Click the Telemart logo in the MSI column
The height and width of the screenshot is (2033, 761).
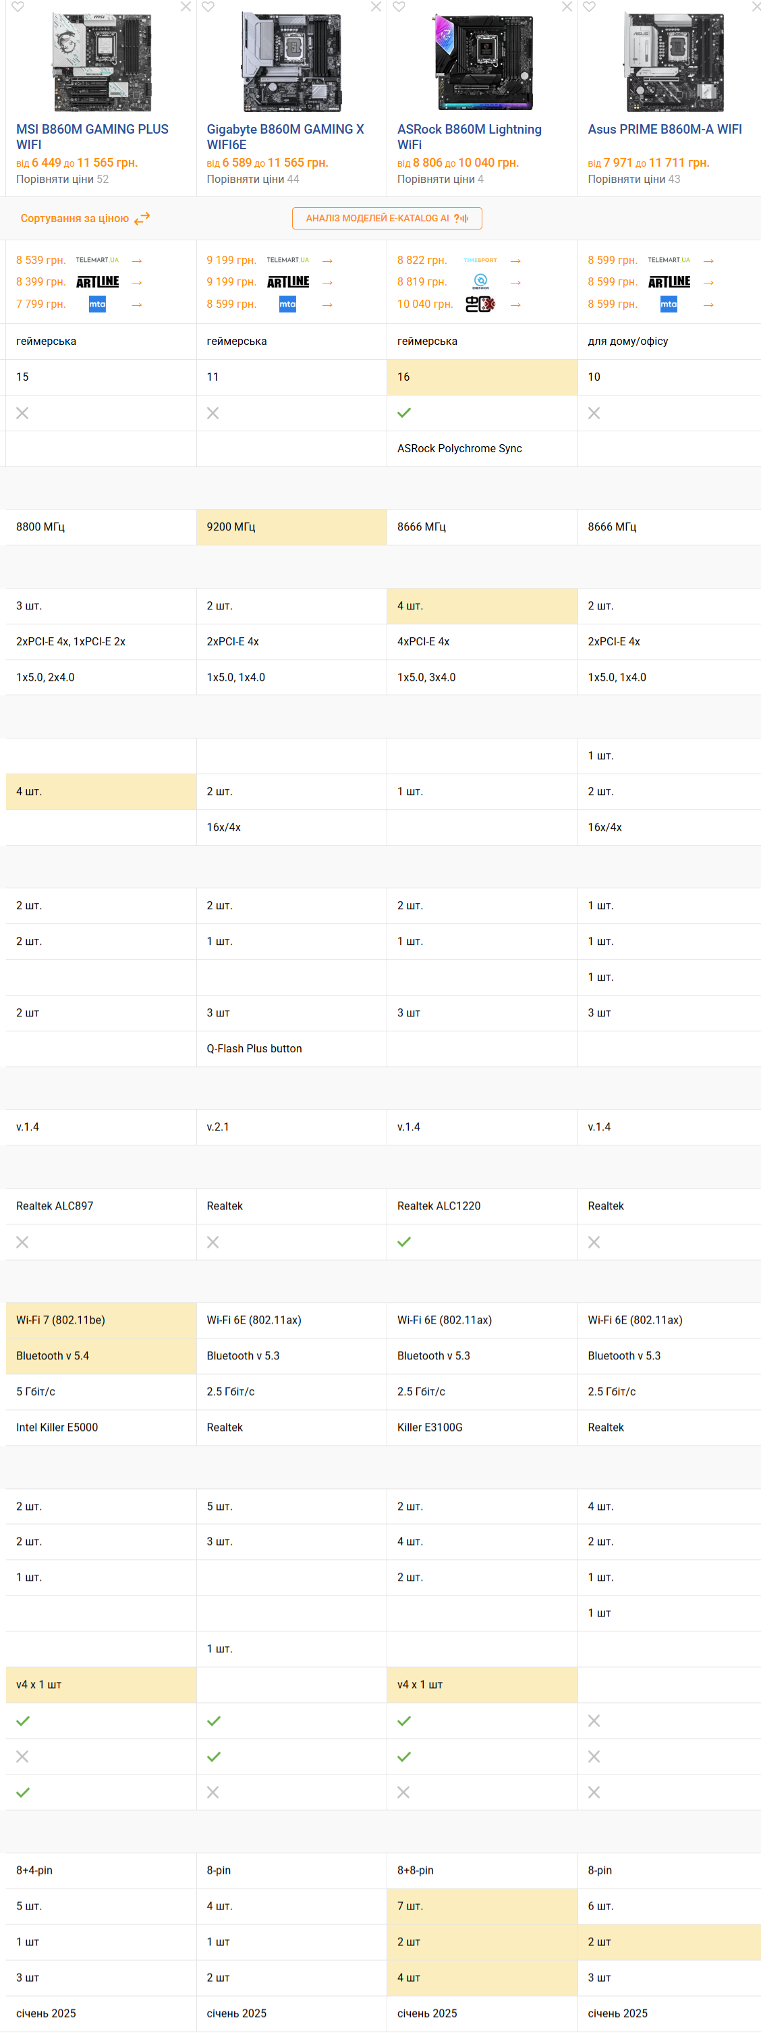[x=97, y=261]
